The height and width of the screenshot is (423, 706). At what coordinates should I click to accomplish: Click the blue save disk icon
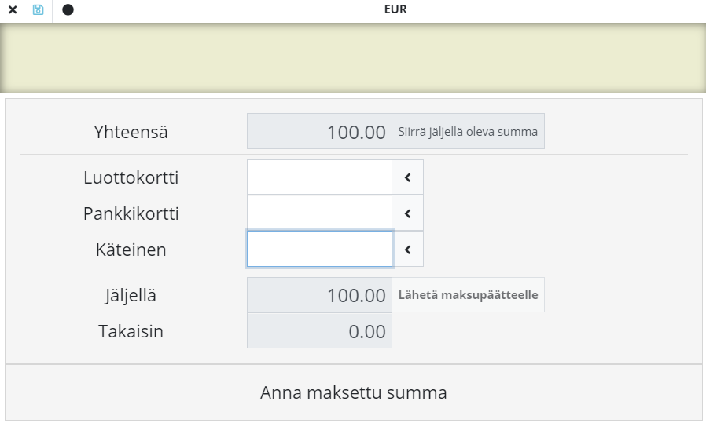(38, 10)
